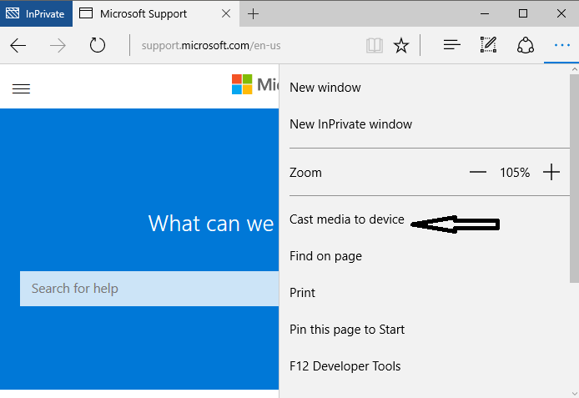Open Find on page
The height and width of the screenshot is (398, 579).
325,256
